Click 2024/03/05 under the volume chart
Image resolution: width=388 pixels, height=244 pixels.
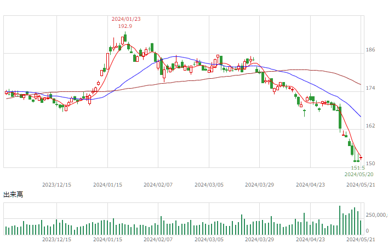209,239
